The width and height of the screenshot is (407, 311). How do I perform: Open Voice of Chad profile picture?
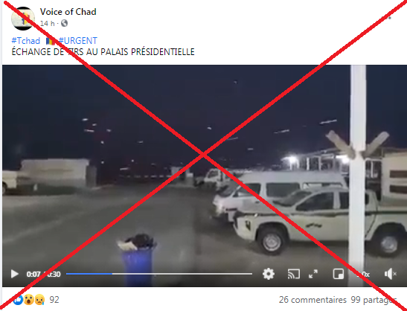(23, 19)
